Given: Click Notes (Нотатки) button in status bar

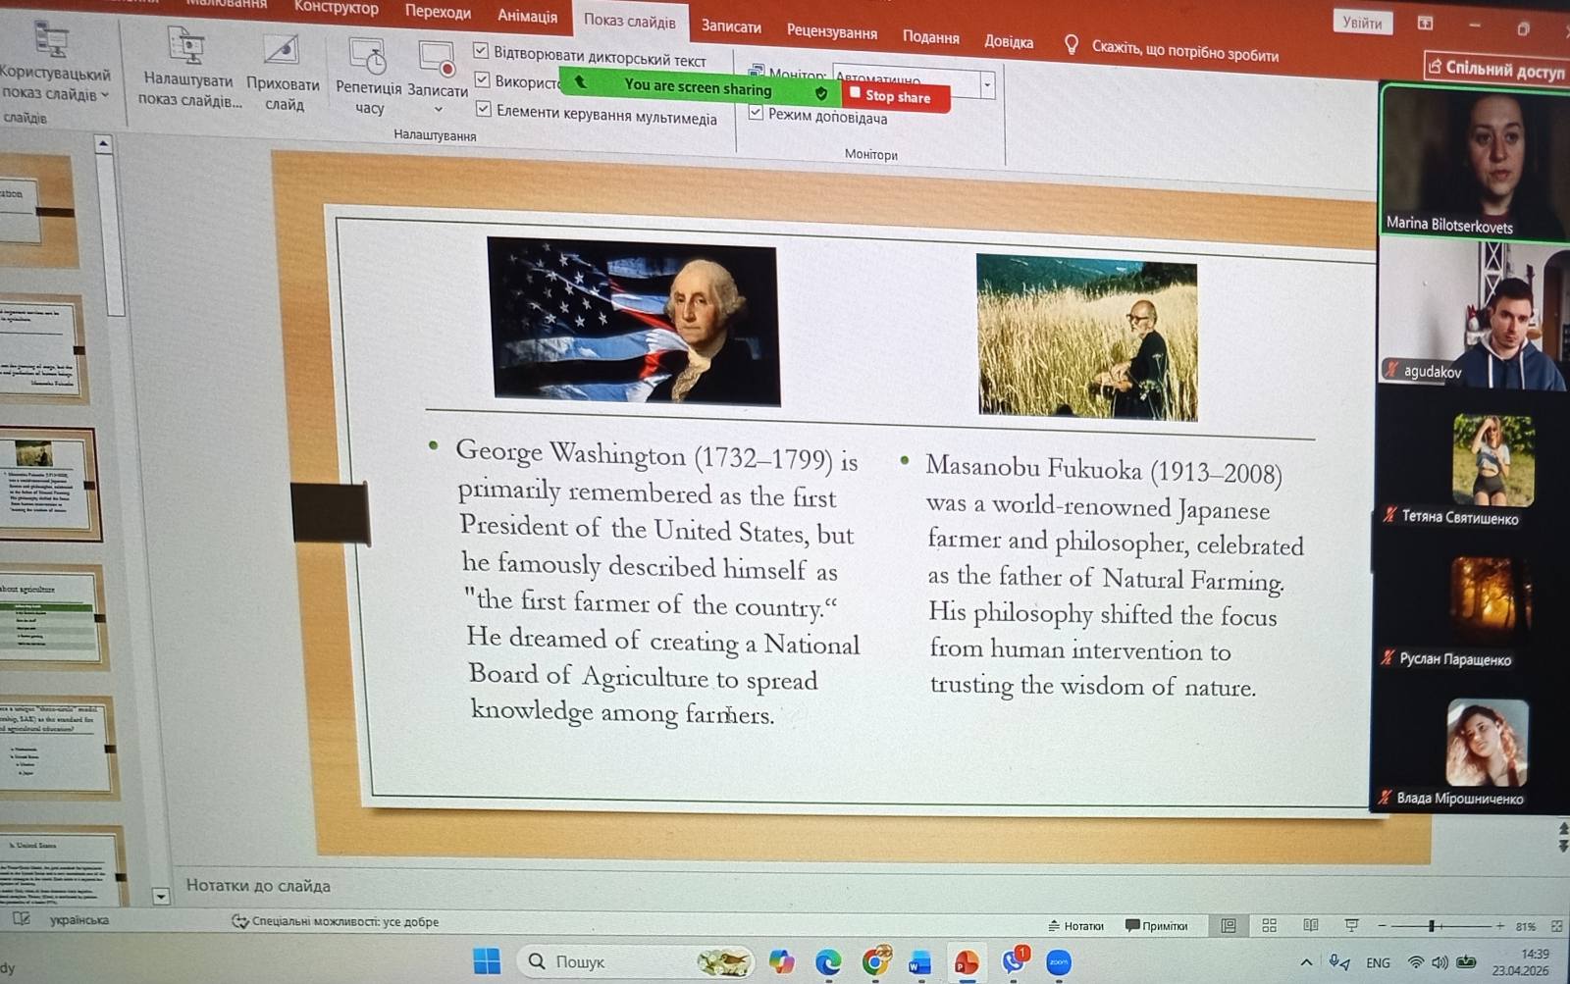Looking at the screenshot, I should pyautogui.click(x=1076, y=925).
